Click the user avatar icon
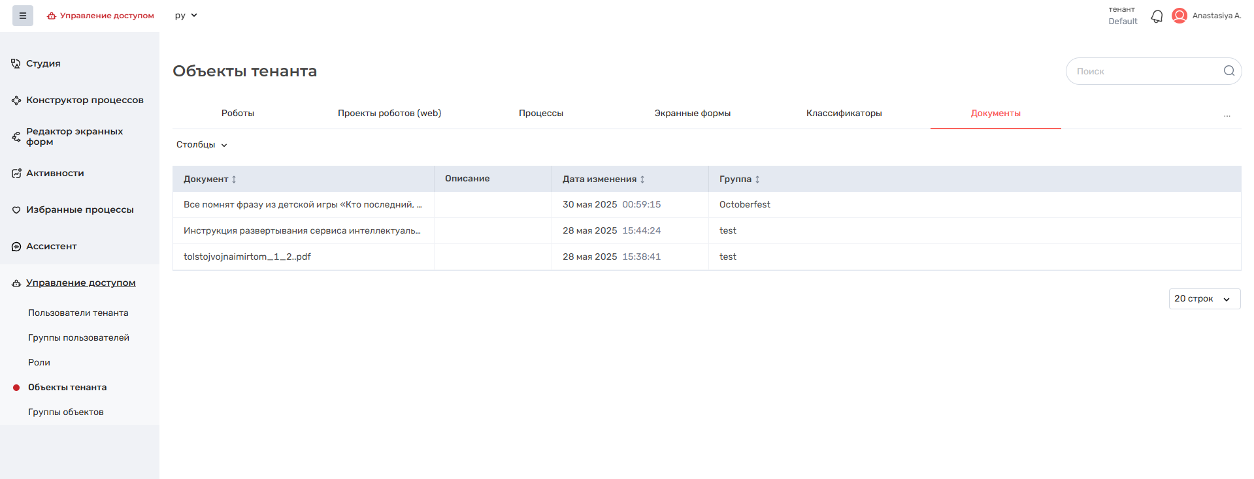 pos(1180,16)
